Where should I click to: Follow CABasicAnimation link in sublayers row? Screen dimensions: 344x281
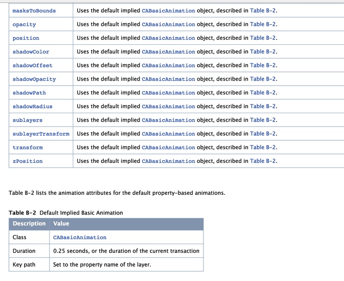tap(168, 120)
